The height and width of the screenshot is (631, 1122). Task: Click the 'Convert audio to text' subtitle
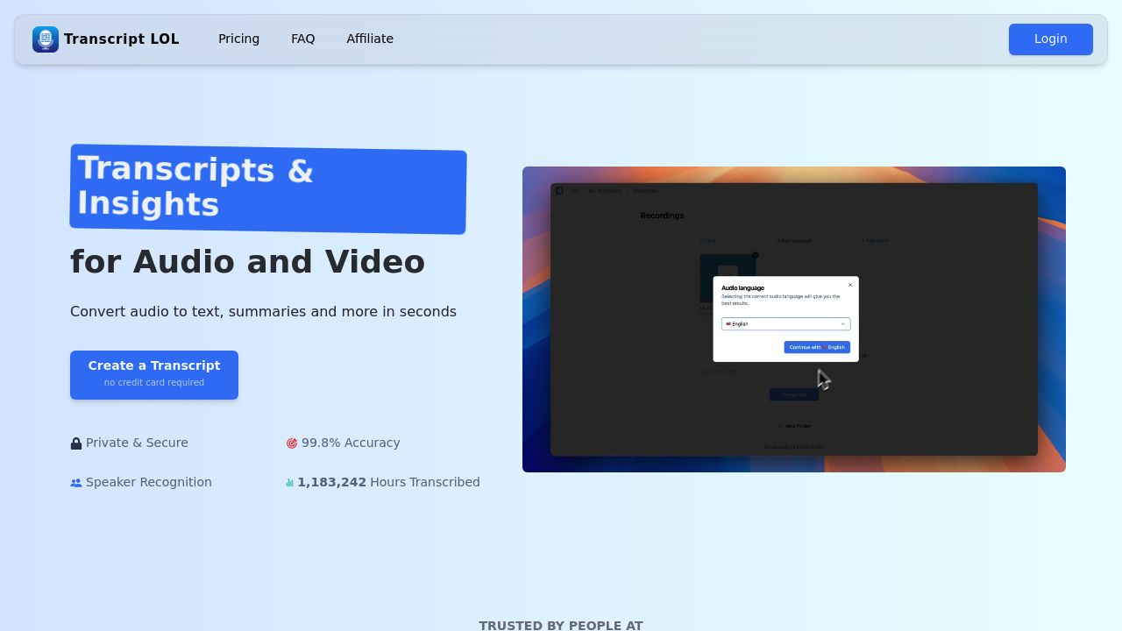(263, 312)
